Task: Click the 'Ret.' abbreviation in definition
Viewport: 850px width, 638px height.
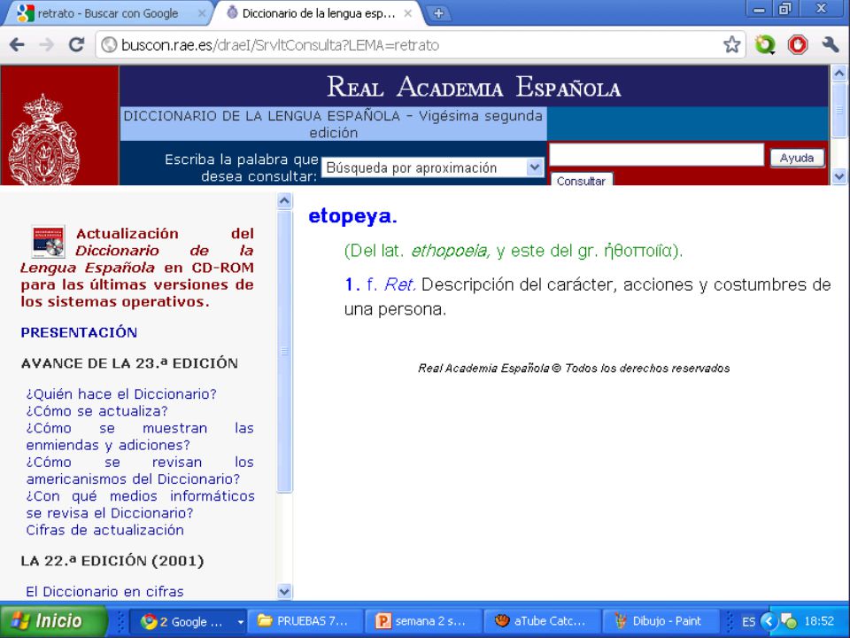Action: click(400, 284)
